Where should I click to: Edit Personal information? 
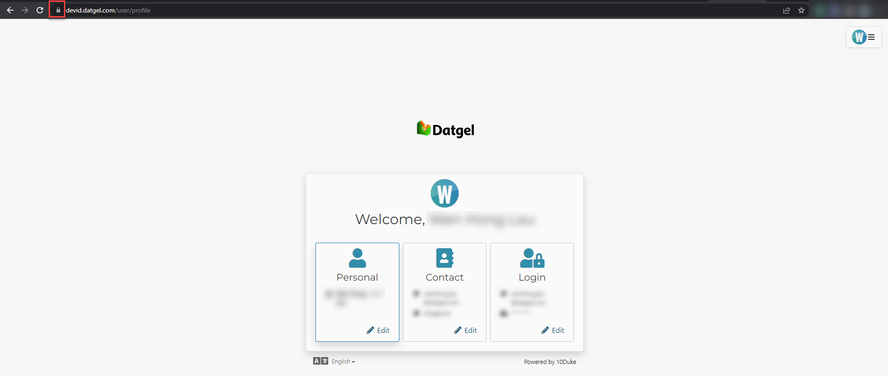point(378,330)
